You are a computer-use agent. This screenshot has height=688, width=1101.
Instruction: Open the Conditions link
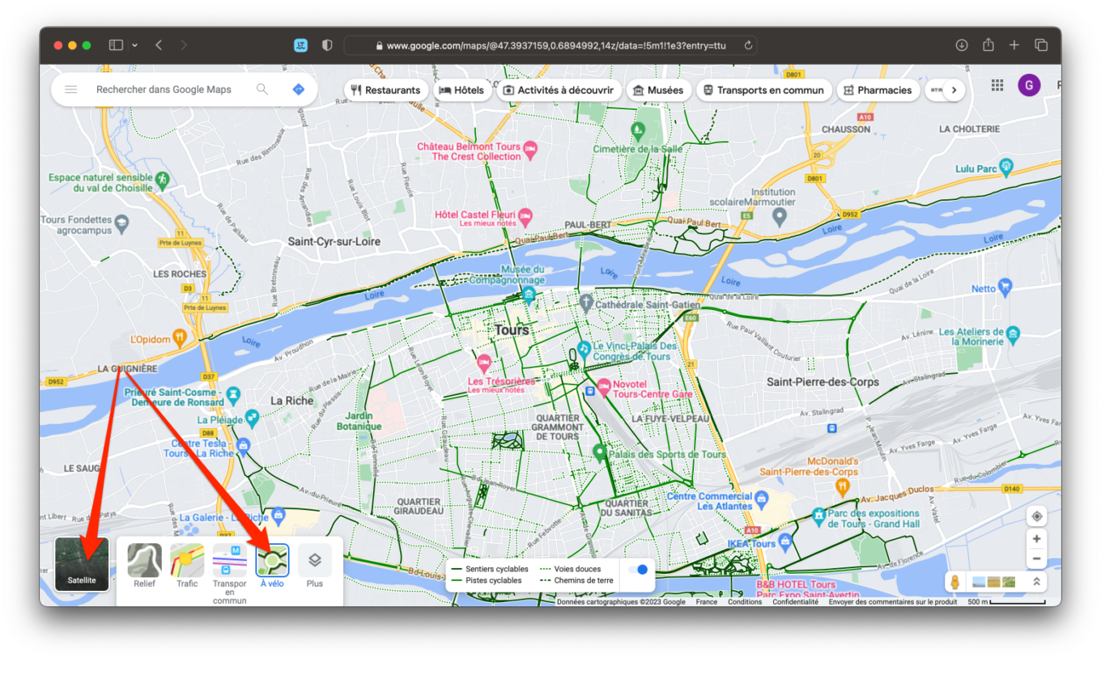[745, 602]
